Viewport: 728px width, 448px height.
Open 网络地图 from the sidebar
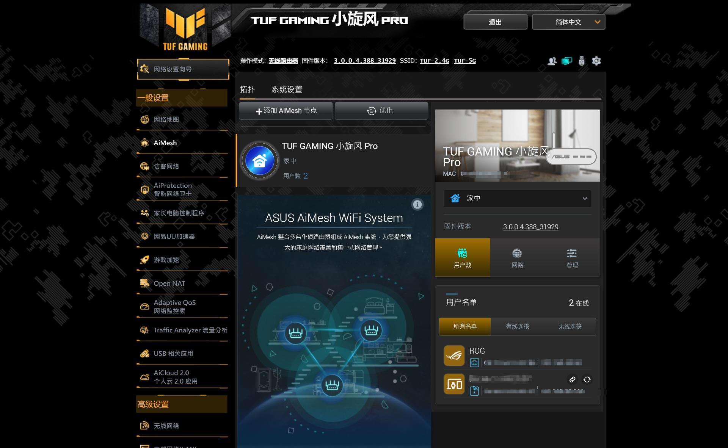coord(167,119)
